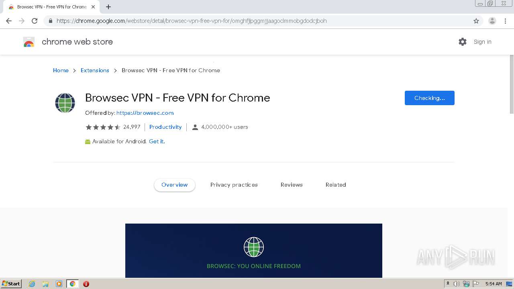
Task: Open the Related tab
Action: click(x=336, y=185)
